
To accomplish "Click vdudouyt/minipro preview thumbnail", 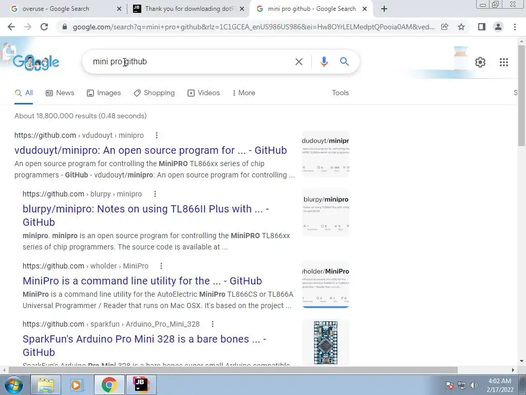I will pyautogui.click(x=325, y=154).
